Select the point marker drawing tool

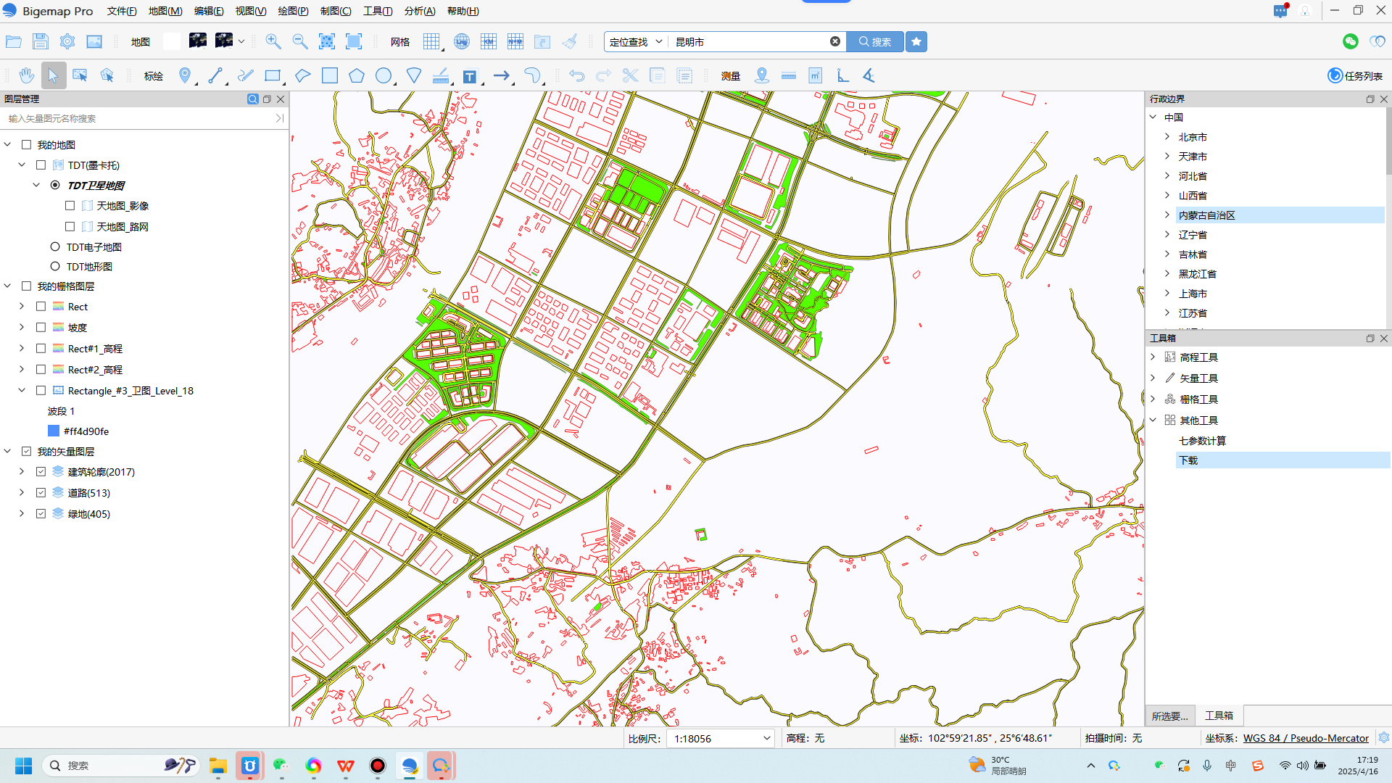[185, 75]
